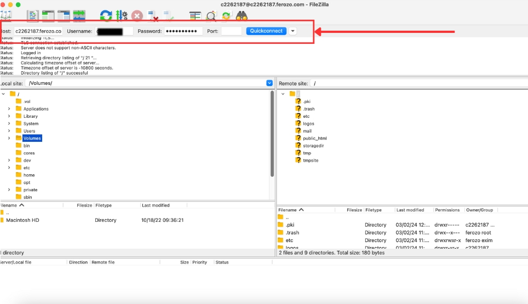This screenshot has width=528, height=304.
Task: Search remote files with binoculars icon
Action: click(x=242, y=16)
